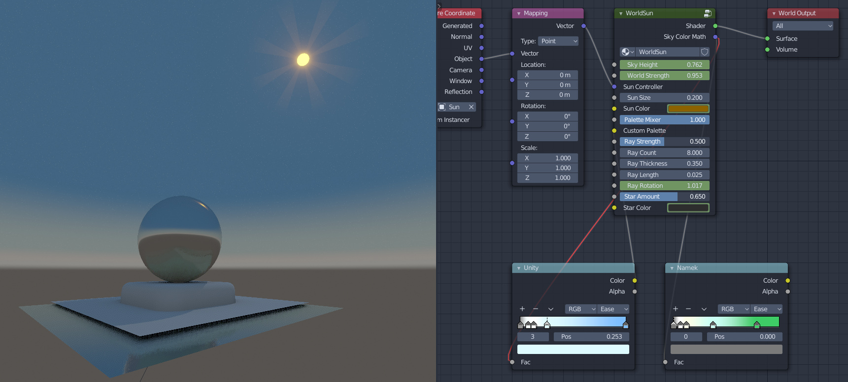Click the Generated output socket

pos(481,26)
